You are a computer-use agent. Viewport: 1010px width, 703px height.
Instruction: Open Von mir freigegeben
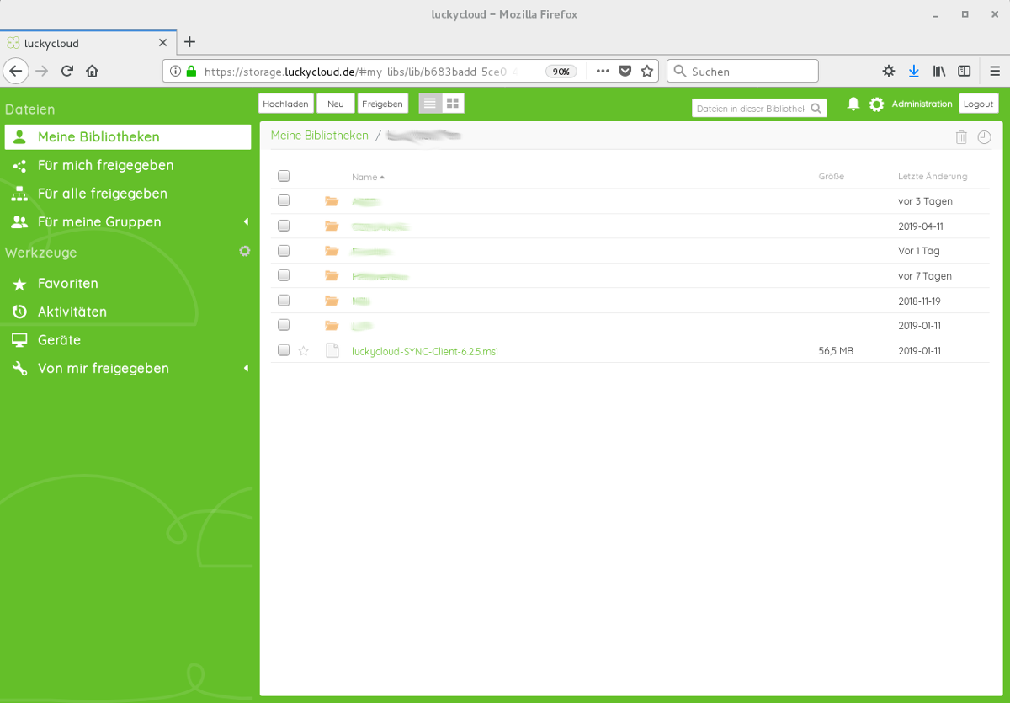104,369
